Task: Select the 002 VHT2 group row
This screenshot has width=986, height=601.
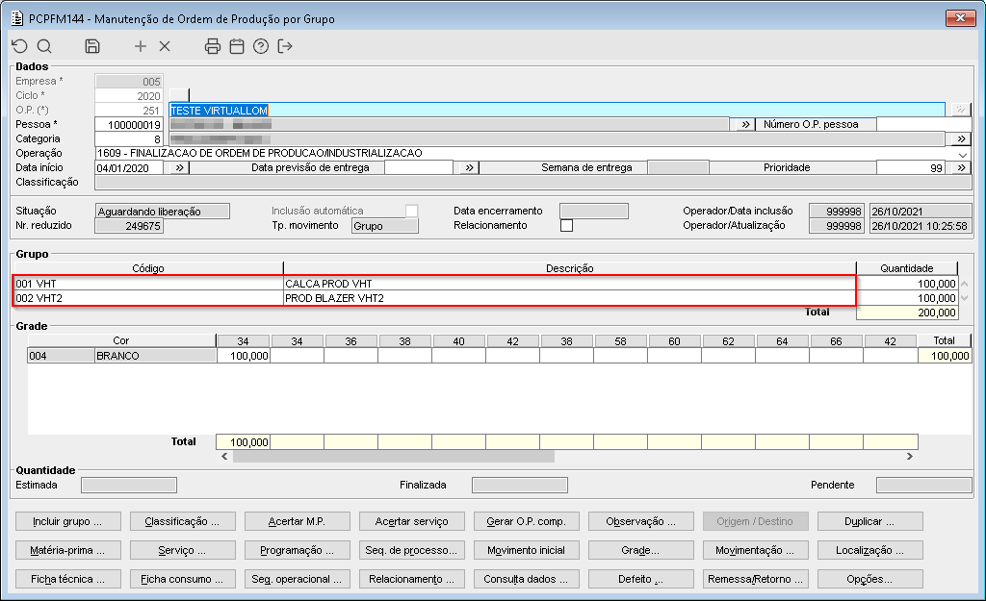Action: coord(486,298)
